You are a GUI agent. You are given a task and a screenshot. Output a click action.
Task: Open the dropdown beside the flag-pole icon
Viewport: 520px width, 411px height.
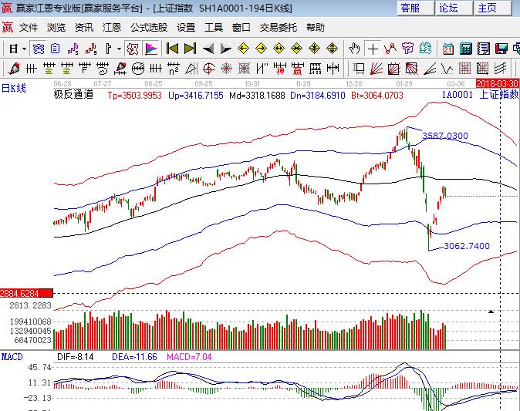click(119, 49)
